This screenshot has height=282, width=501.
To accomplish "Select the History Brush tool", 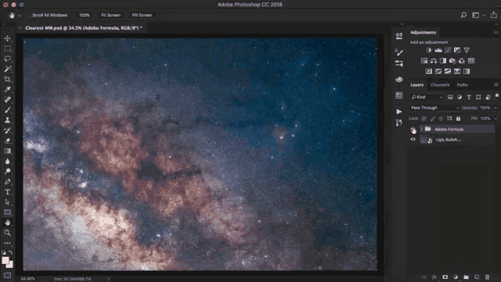I will [7, 131].
